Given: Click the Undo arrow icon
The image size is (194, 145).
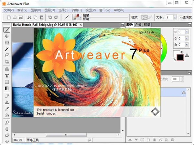Looking at the screenshot, I should [x=50, y=17].
